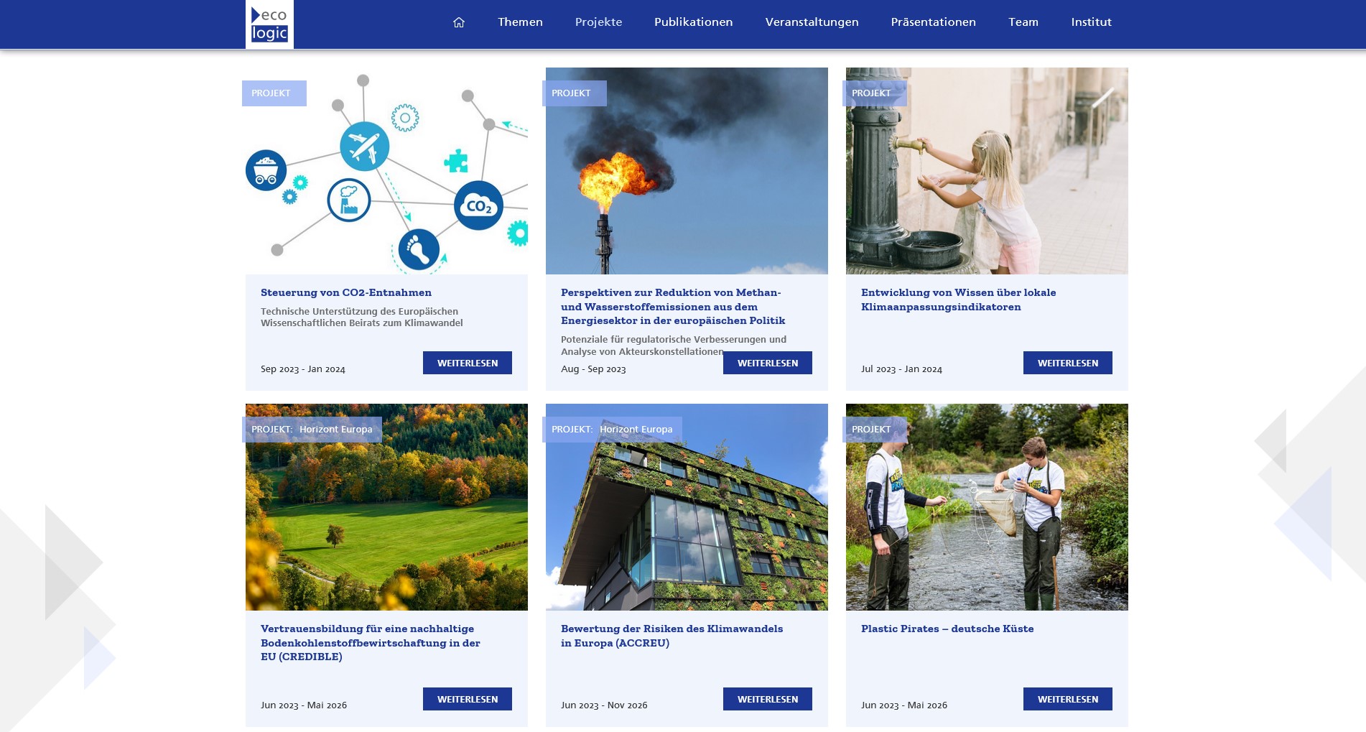Open the Veranstaltungen menu
Viewport: 1366px width, 732px height.
pyautogui.click(x=812, y=22)
